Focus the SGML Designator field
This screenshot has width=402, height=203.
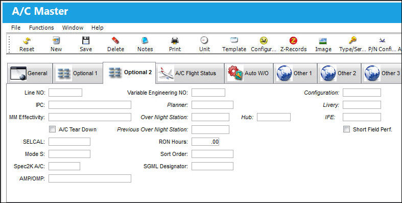click(x=212, y=166)
